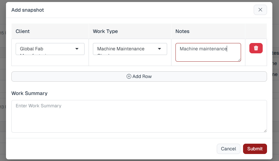This screenshot has height=161, width=279.
Task: Grab the Work Summary textarea resize handle
Action: 265,131
